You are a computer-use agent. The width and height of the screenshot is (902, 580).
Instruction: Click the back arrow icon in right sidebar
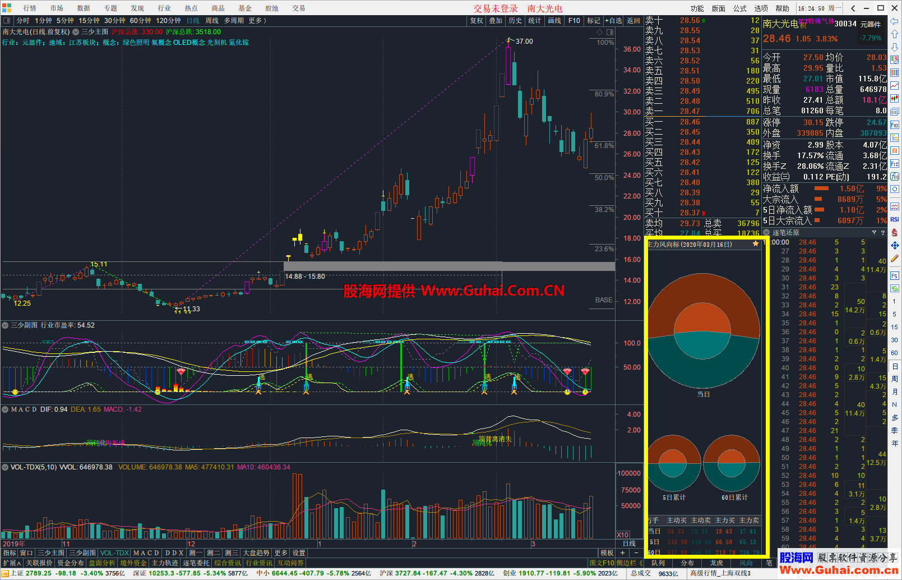pos(894,21)
